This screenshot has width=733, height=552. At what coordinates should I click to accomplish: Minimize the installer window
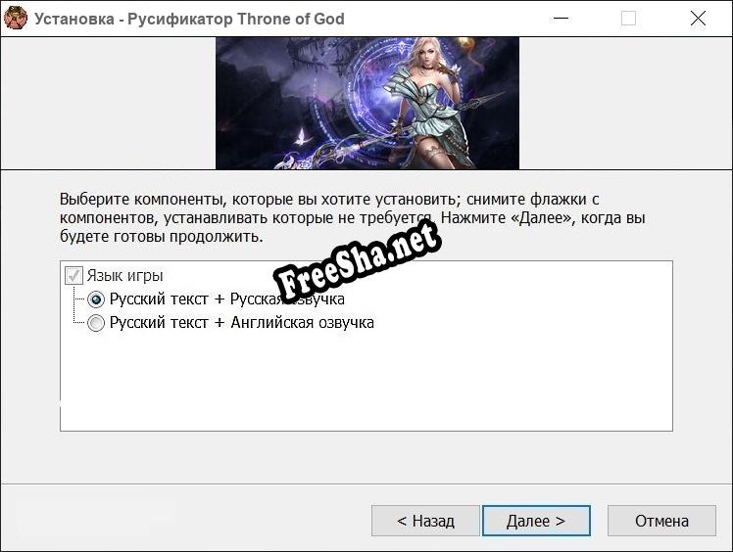pos(561,19)
